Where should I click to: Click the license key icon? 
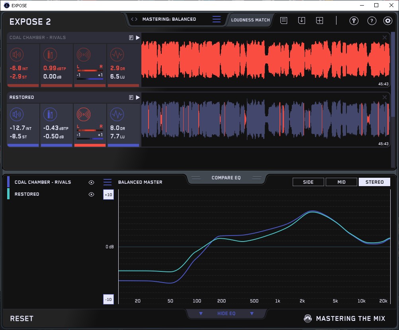[354, 21]
